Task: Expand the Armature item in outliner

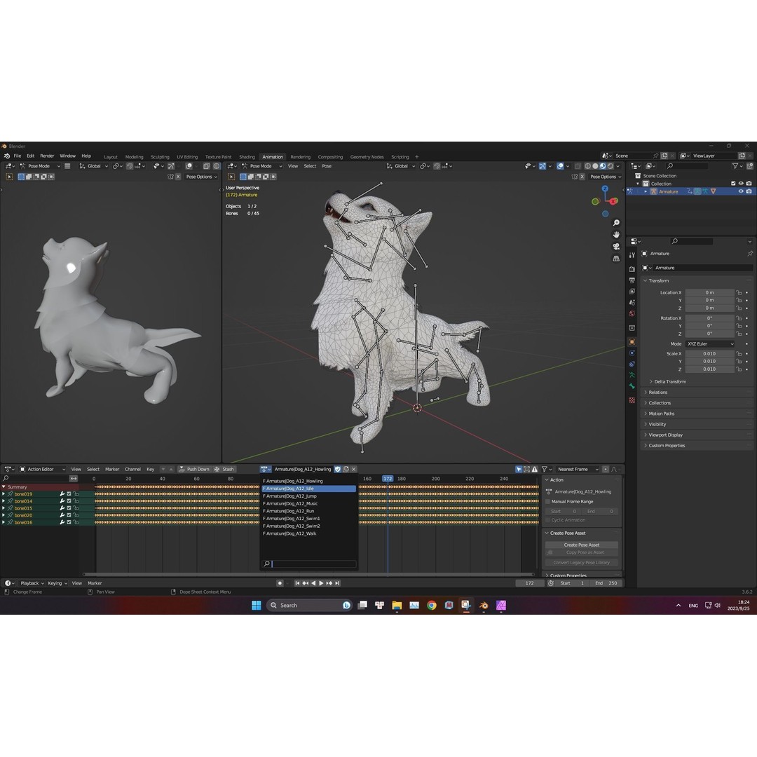Action: click(x=646, y=191)
